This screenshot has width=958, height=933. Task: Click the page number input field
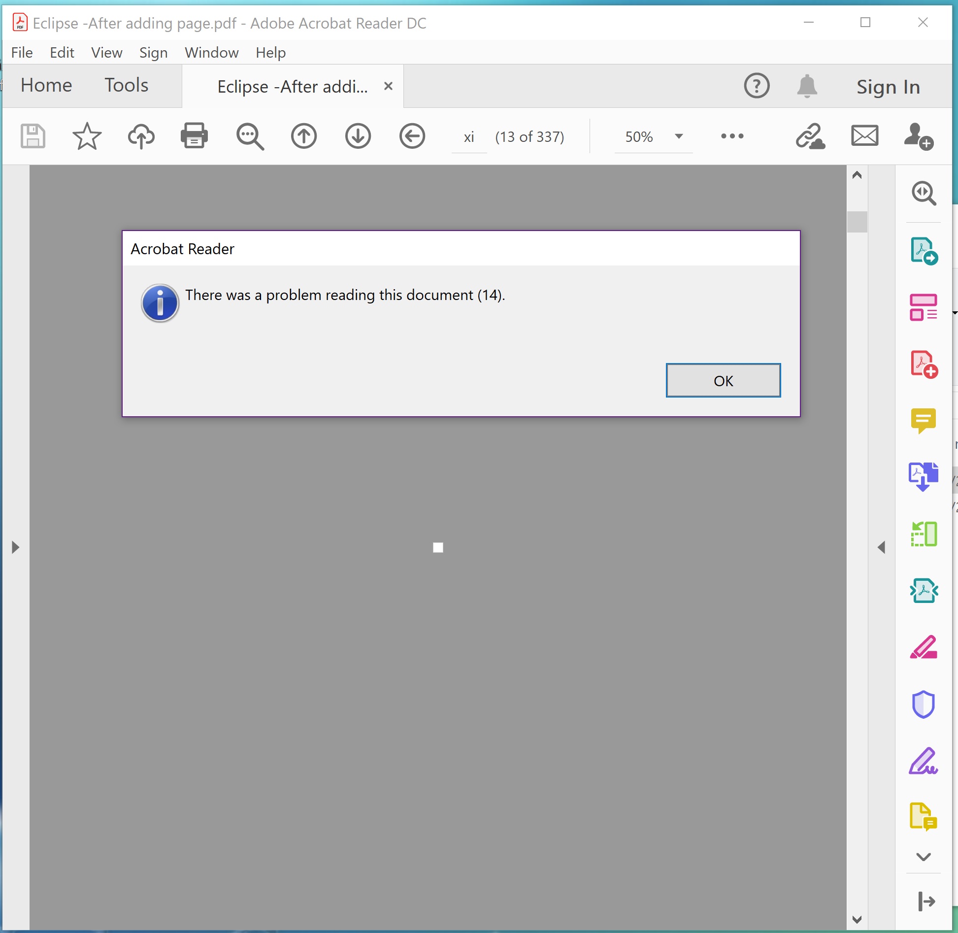pos(469,137)
